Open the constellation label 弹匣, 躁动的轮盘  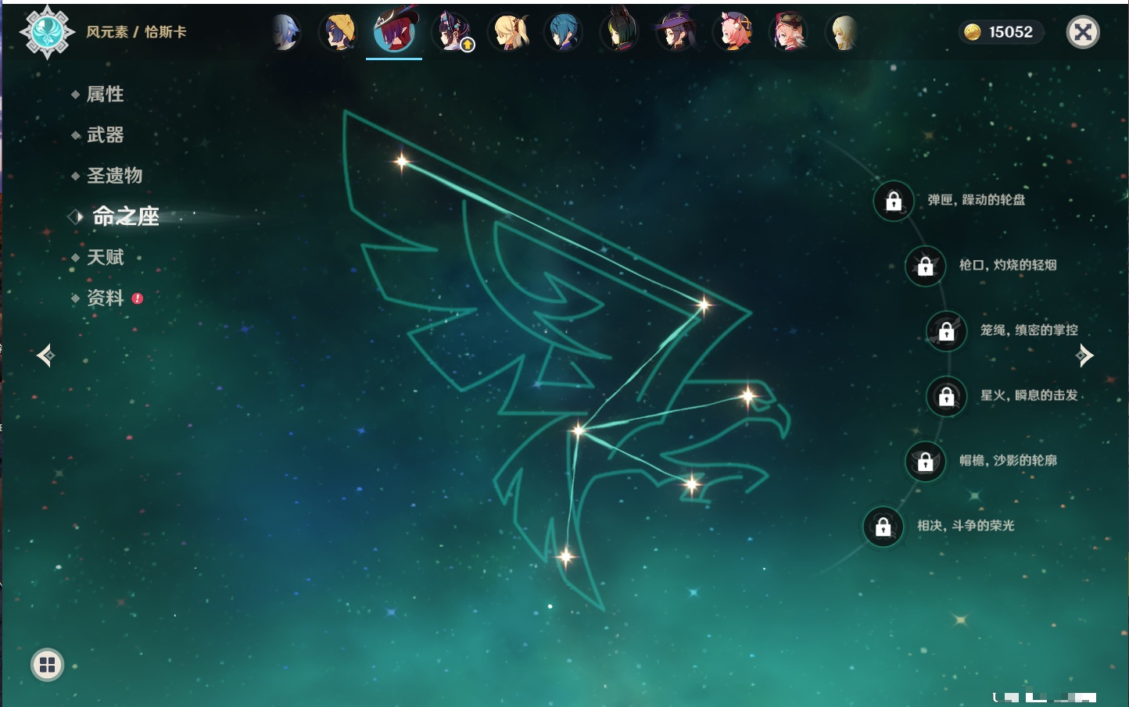point(977,200)
